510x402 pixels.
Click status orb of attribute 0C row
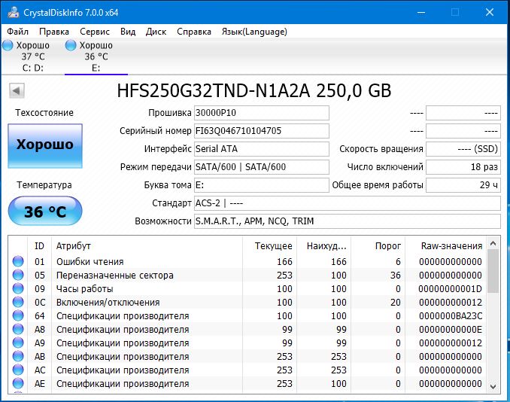point(18,302)
